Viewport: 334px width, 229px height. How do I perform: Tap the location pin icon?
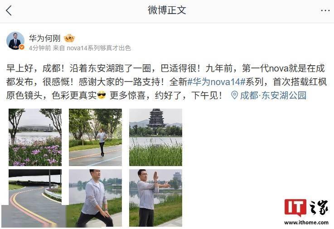pyautogui.click(x=234, y=95)
